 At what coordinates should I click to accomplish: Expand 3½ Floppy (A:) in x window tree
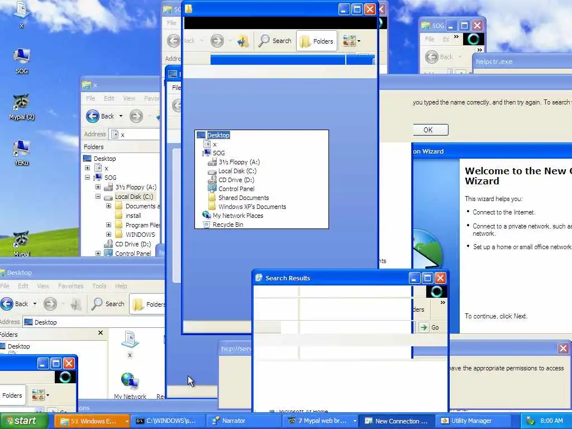[98, 187]
